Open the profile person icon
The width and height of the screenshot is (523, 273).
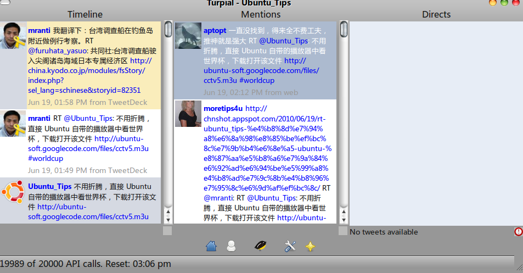pos(231,247)
